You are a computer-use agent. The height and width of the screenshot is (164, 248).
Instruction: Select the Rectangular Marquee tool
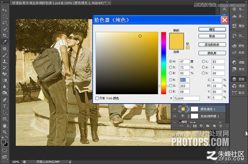[x=5, y=16]
